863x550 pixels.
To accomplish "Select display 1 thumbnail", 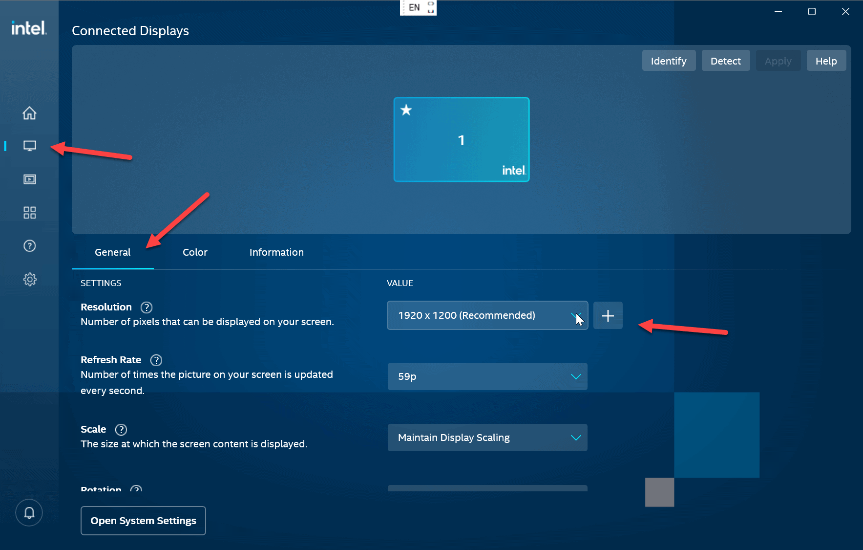I will click(x=461, y=139).
